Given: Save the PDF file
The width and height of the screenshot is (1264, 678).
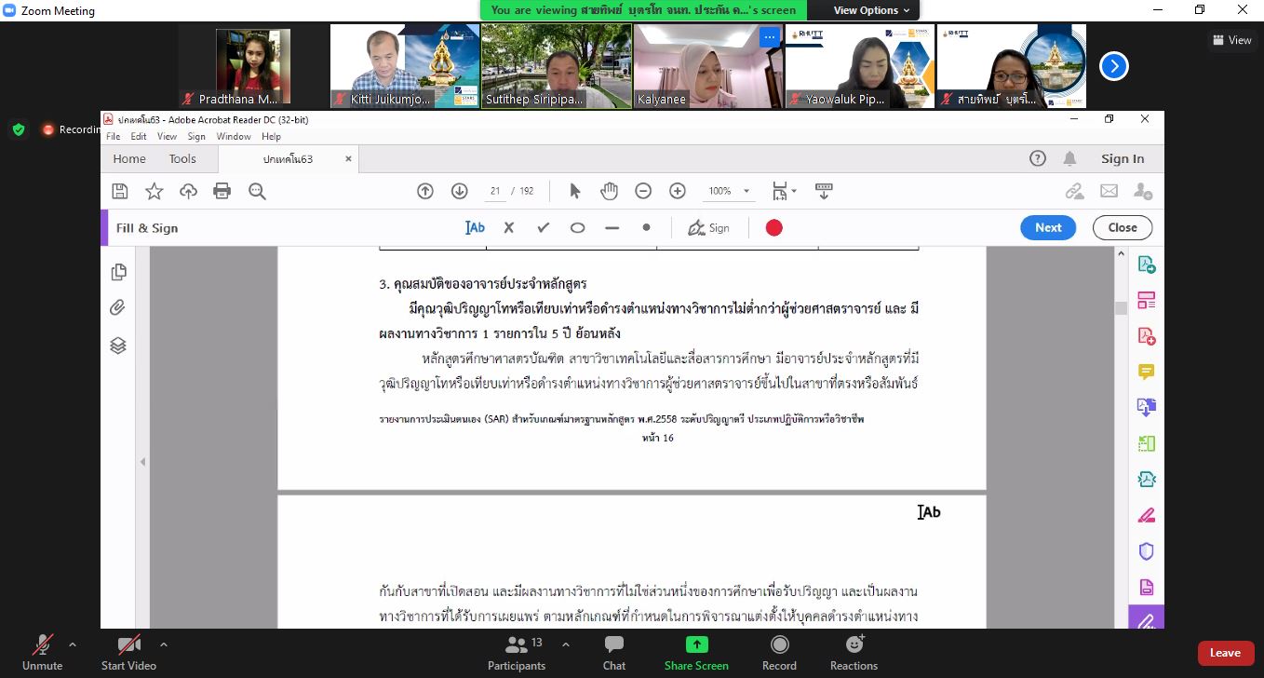Looking at the screenshot, I should point(119,191).
